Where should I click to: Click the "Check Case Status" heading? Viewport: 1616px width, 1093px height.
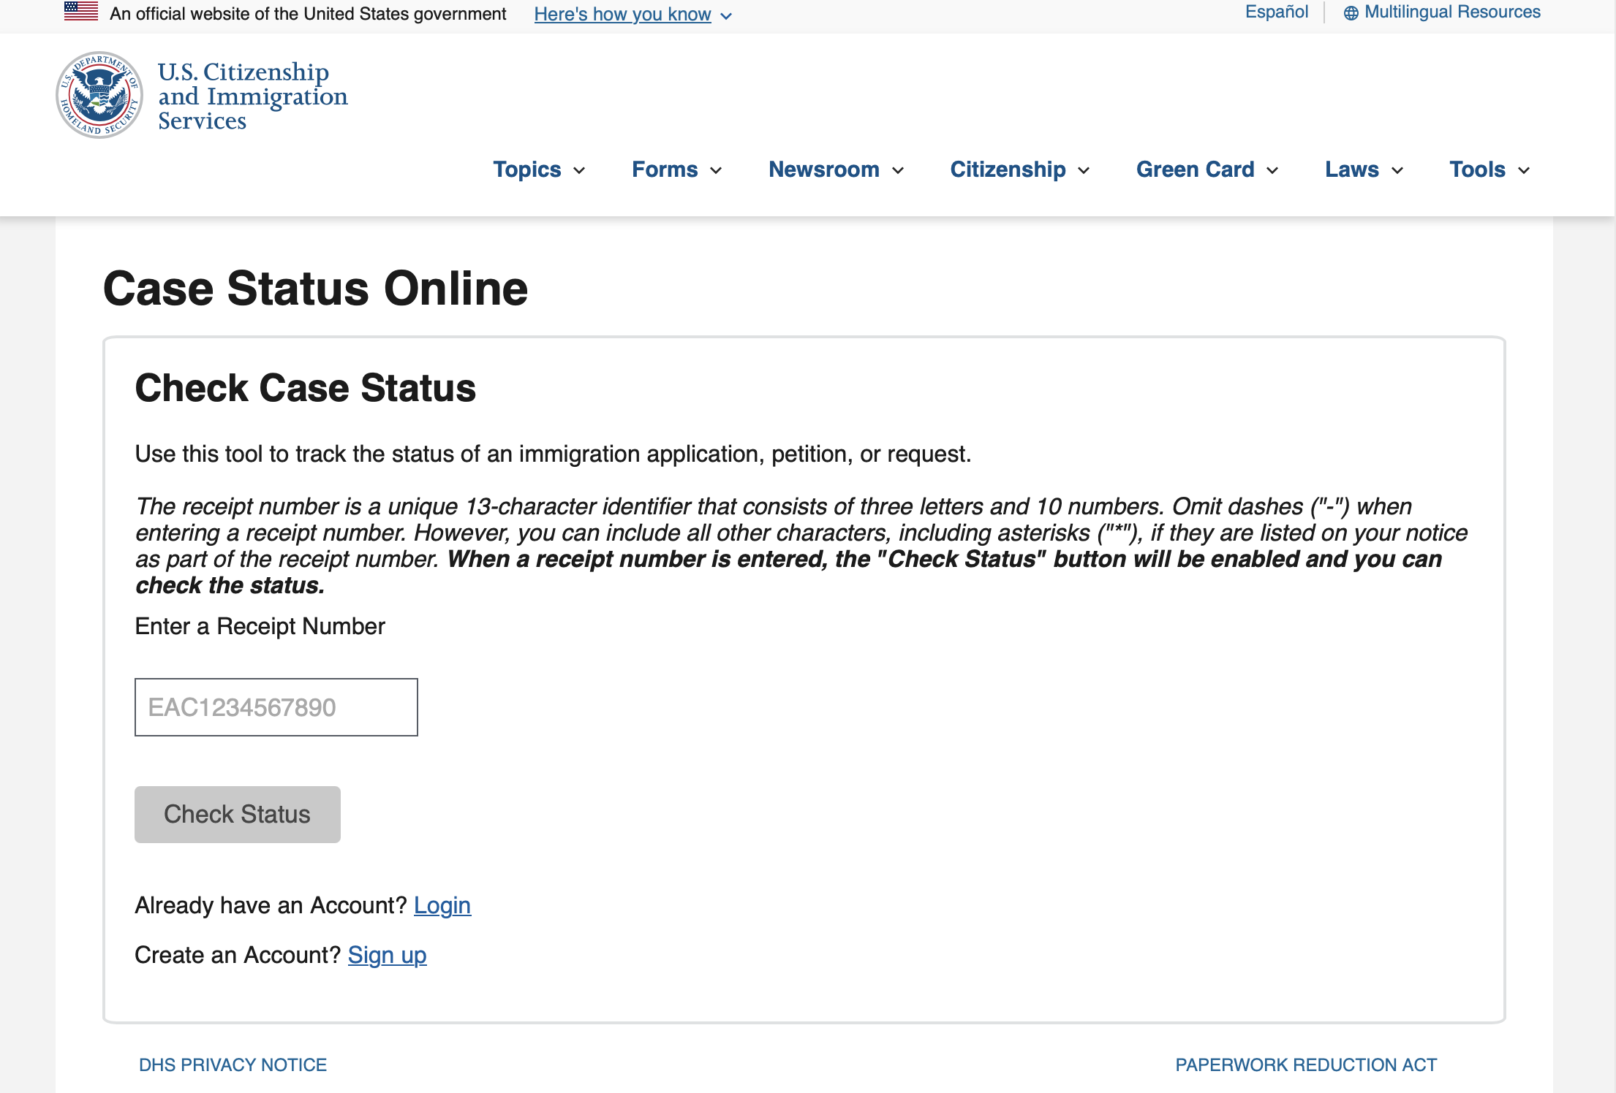(306, 388)
